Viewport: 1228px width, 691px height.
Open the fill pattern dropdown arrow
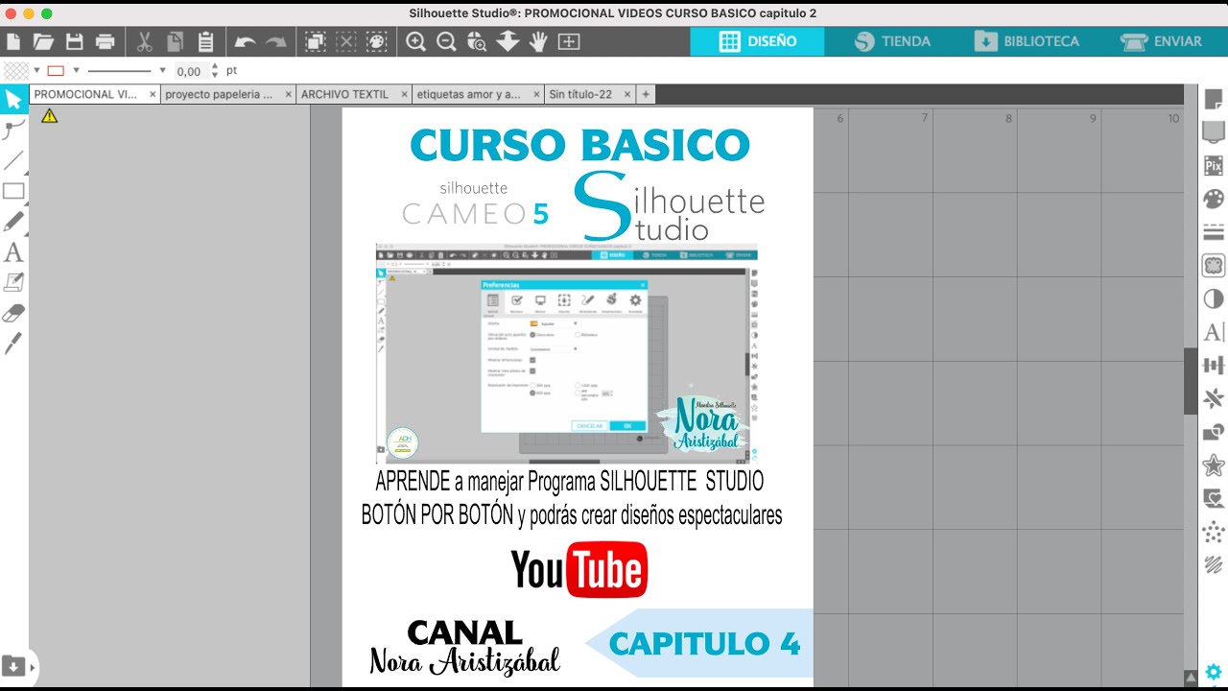[36, 70]
